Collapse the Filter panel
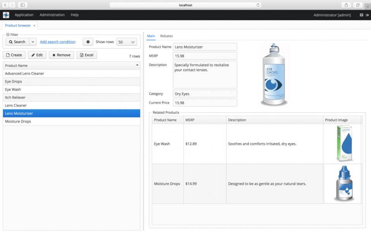371x232 pixels. 8,35
